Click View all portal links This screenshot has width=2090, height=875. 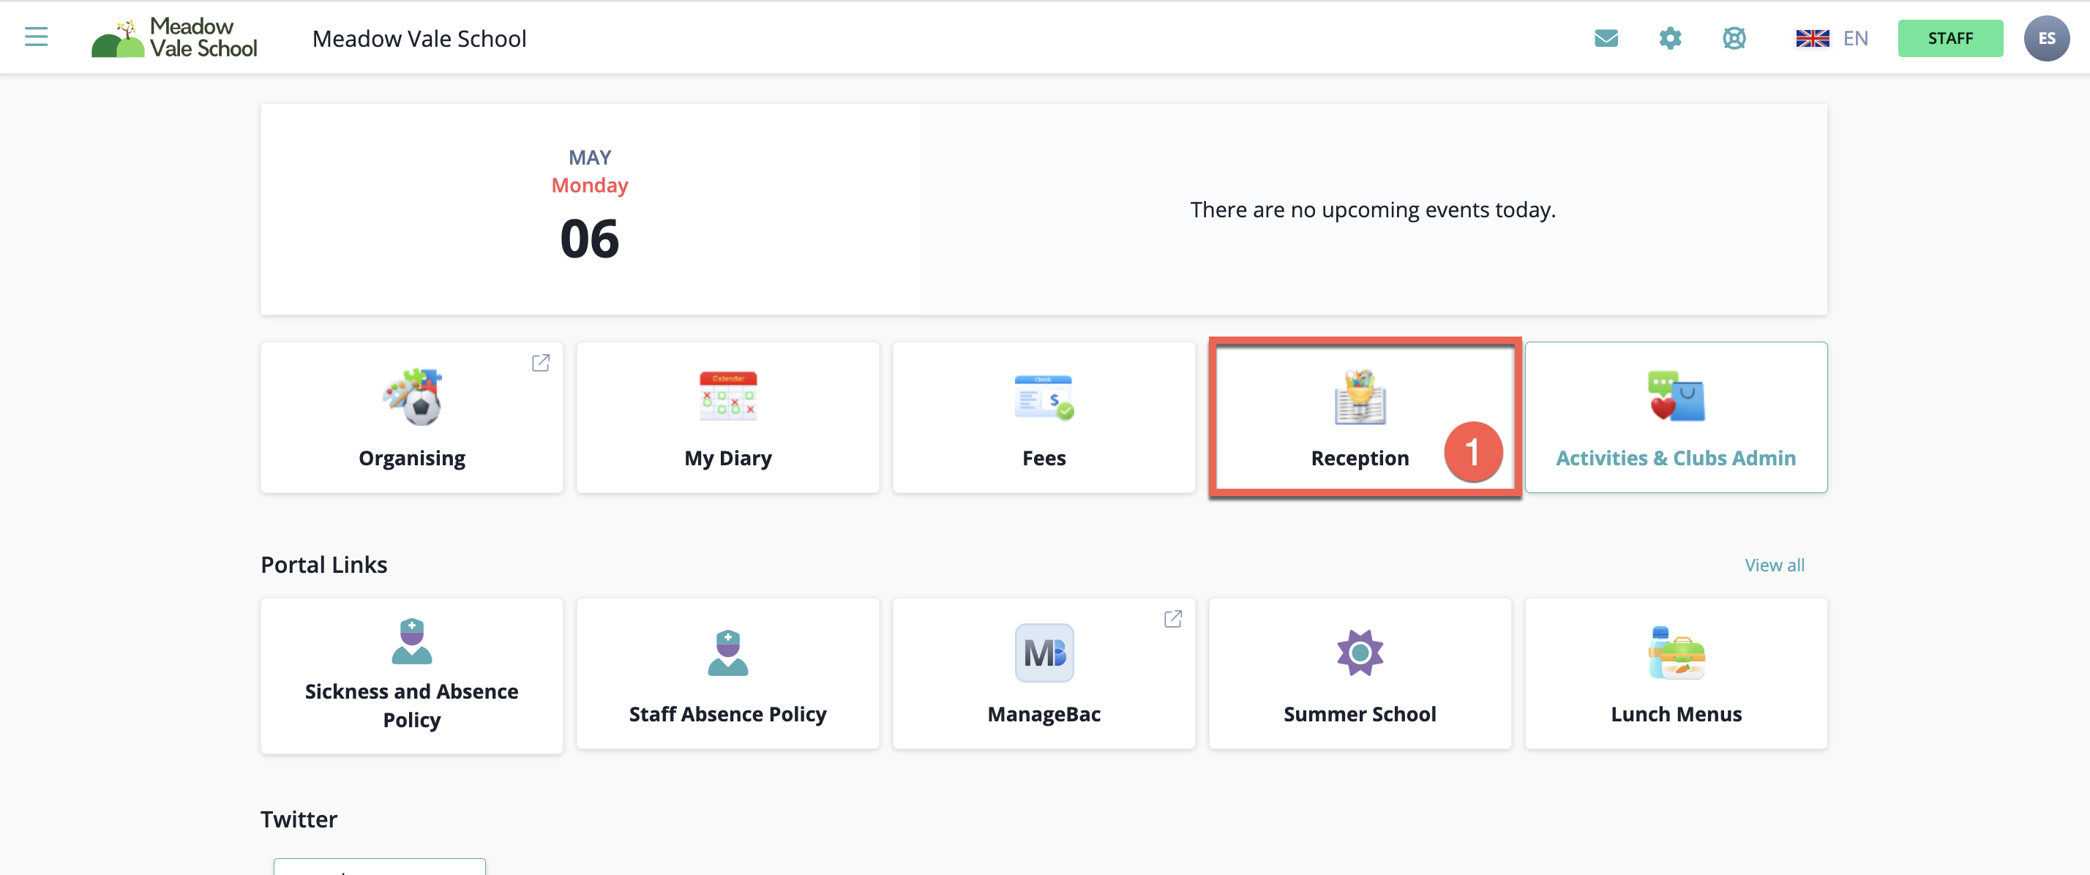[x=1775, y=566]
